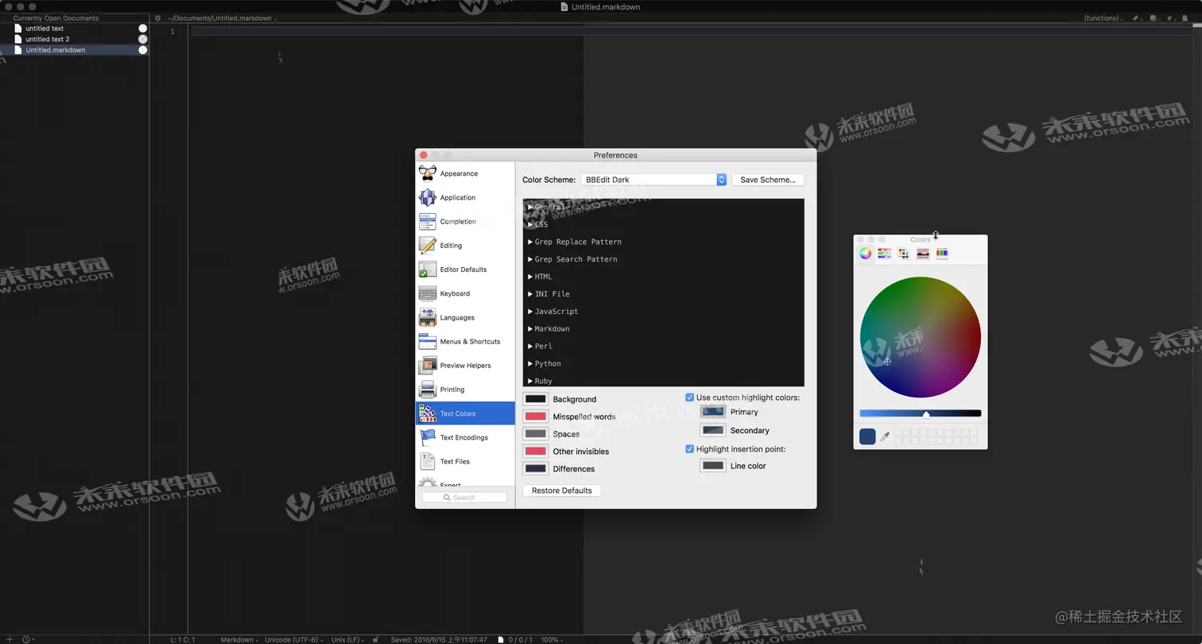The height and width of the screenshot is (644, 1202).
Task: Expand the General color group
Action: point(530,207)
